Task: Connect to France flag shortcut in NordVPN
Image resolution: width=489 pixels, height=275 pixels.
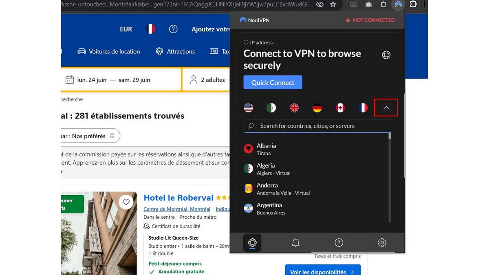Action: (x=363, y=108)
